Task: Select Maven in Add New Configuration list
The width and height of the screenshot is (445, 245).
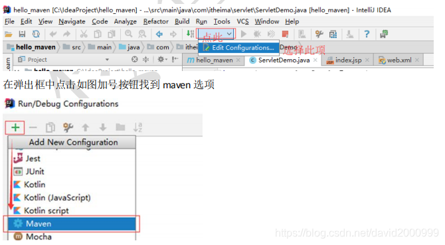Action: coord(72,224)
